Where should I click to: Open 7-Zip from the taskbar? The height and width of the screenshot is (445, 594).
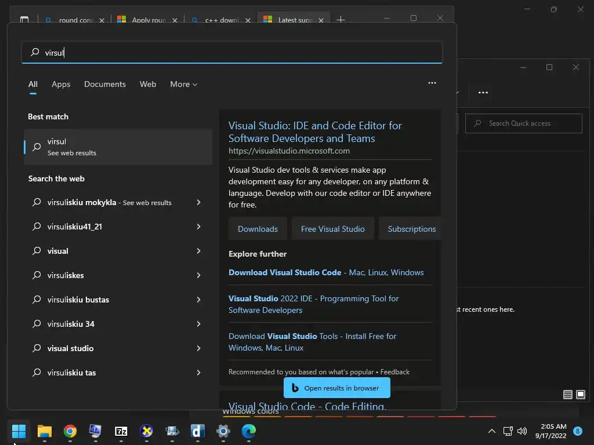[x=121, y=431]
